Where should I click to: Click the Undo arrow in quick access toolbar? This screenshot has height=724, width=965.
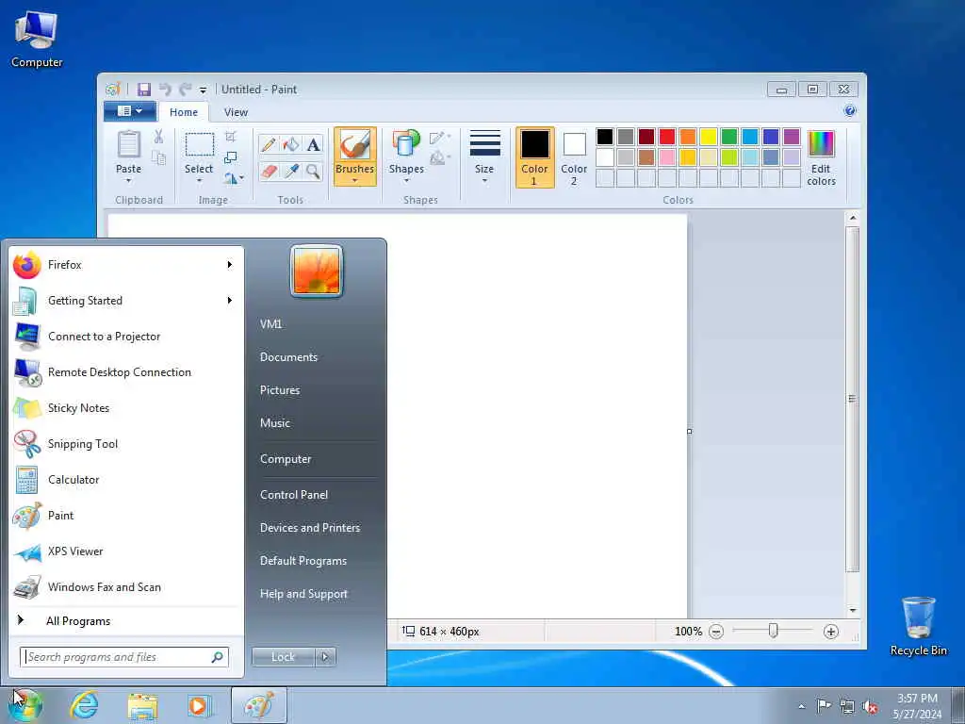tap(164, 90)
